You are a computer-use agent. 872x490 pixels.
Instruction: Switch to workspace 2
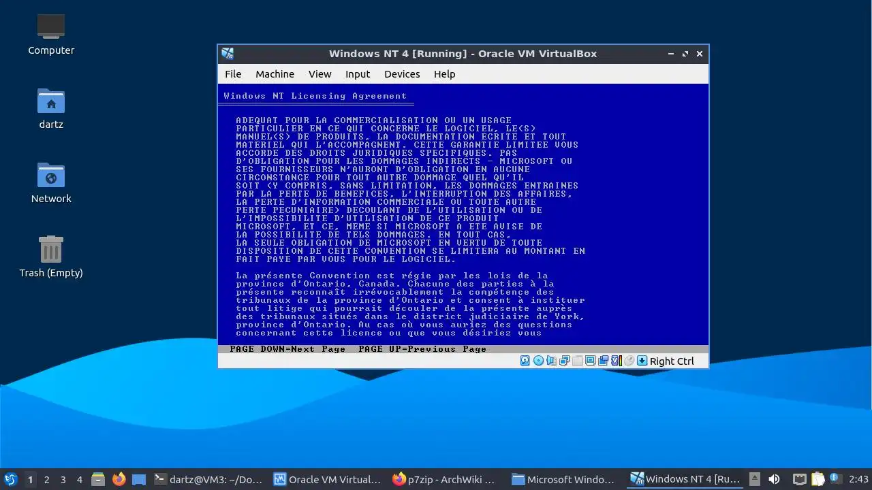46,480
